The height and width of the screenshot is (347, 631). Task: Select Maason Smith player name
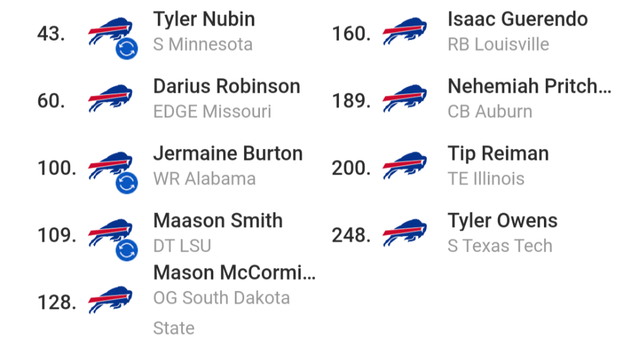point(218,221)
